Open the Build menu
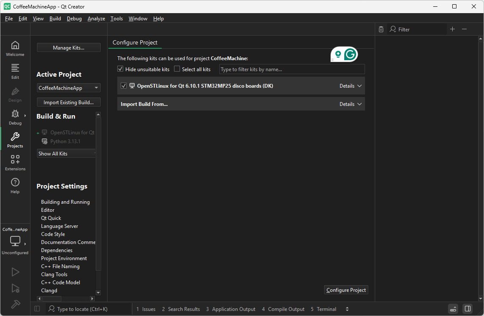Viewport: 484px width, 316px height. pyautogui.click(x=55, y=18)
